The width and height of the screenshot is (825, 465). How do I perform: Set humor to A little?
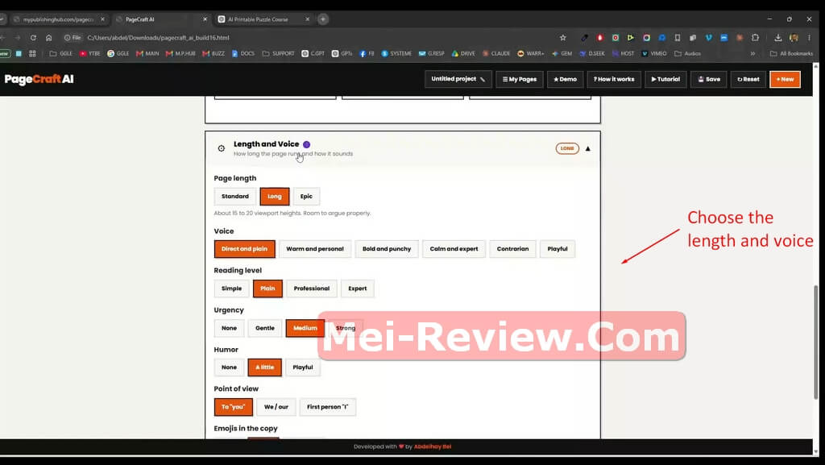[x=264, y=367]
